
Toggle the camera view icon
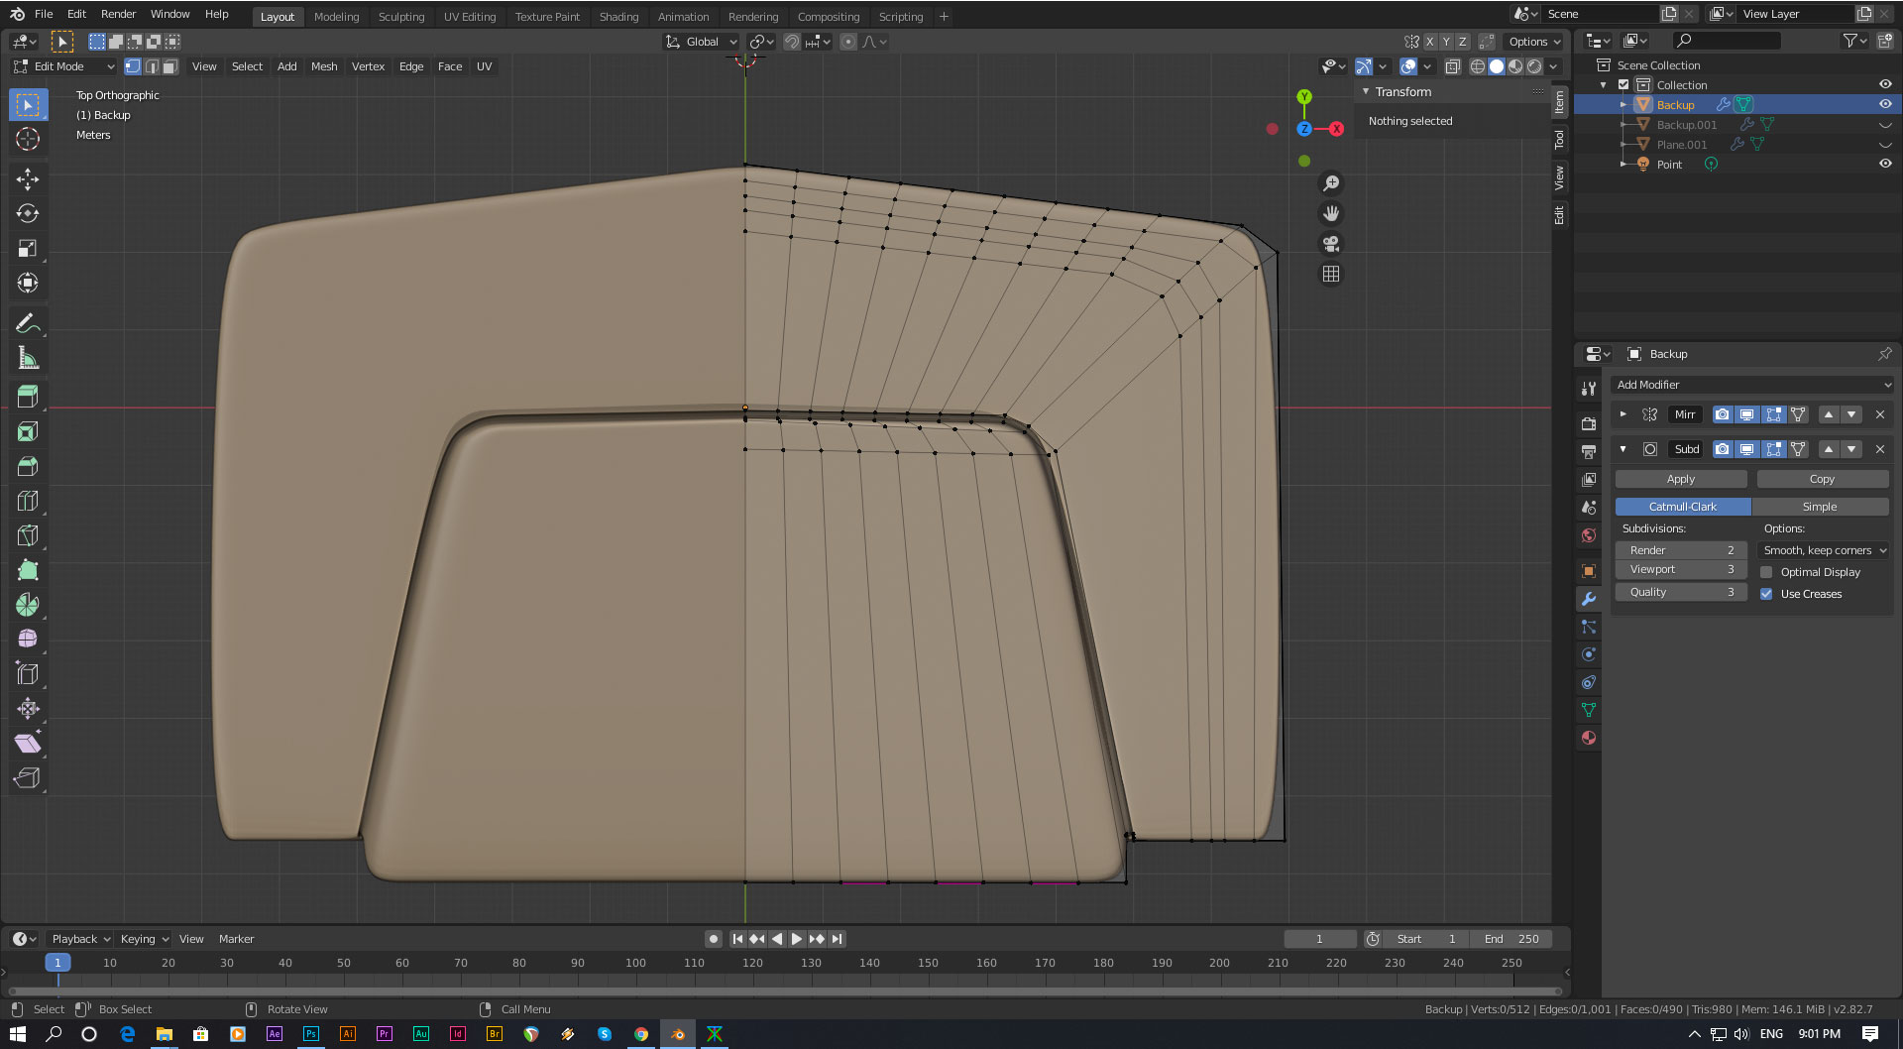pyautogui.click(x=1331, y=244)
